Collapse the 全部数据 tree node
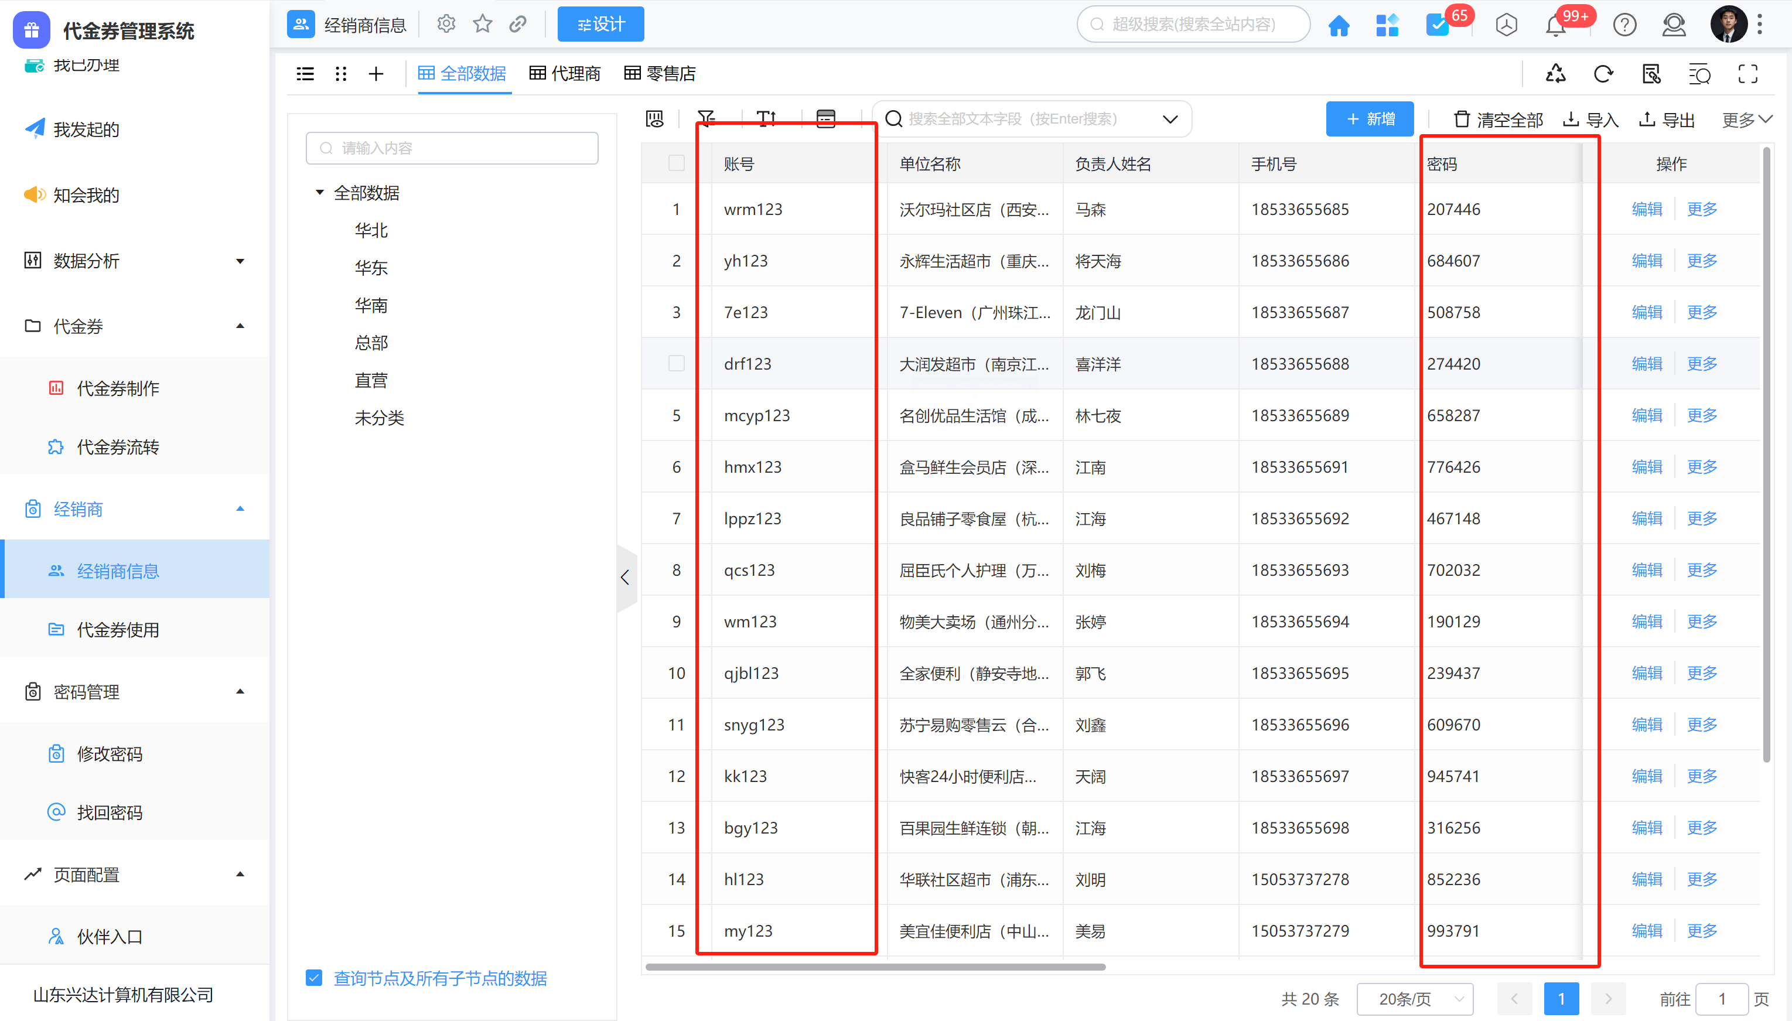The height and width of the screenshot is (1021, 1792). coord(320,192)
